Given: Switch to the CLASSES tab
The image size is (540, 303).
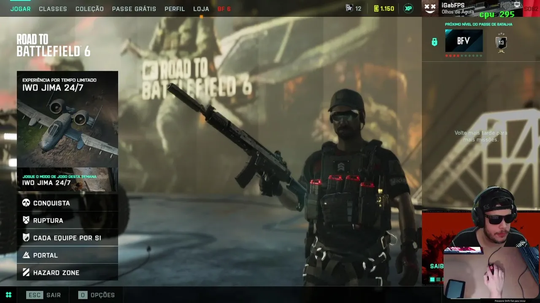Looking at the screenshot, I should pos(53,9).
